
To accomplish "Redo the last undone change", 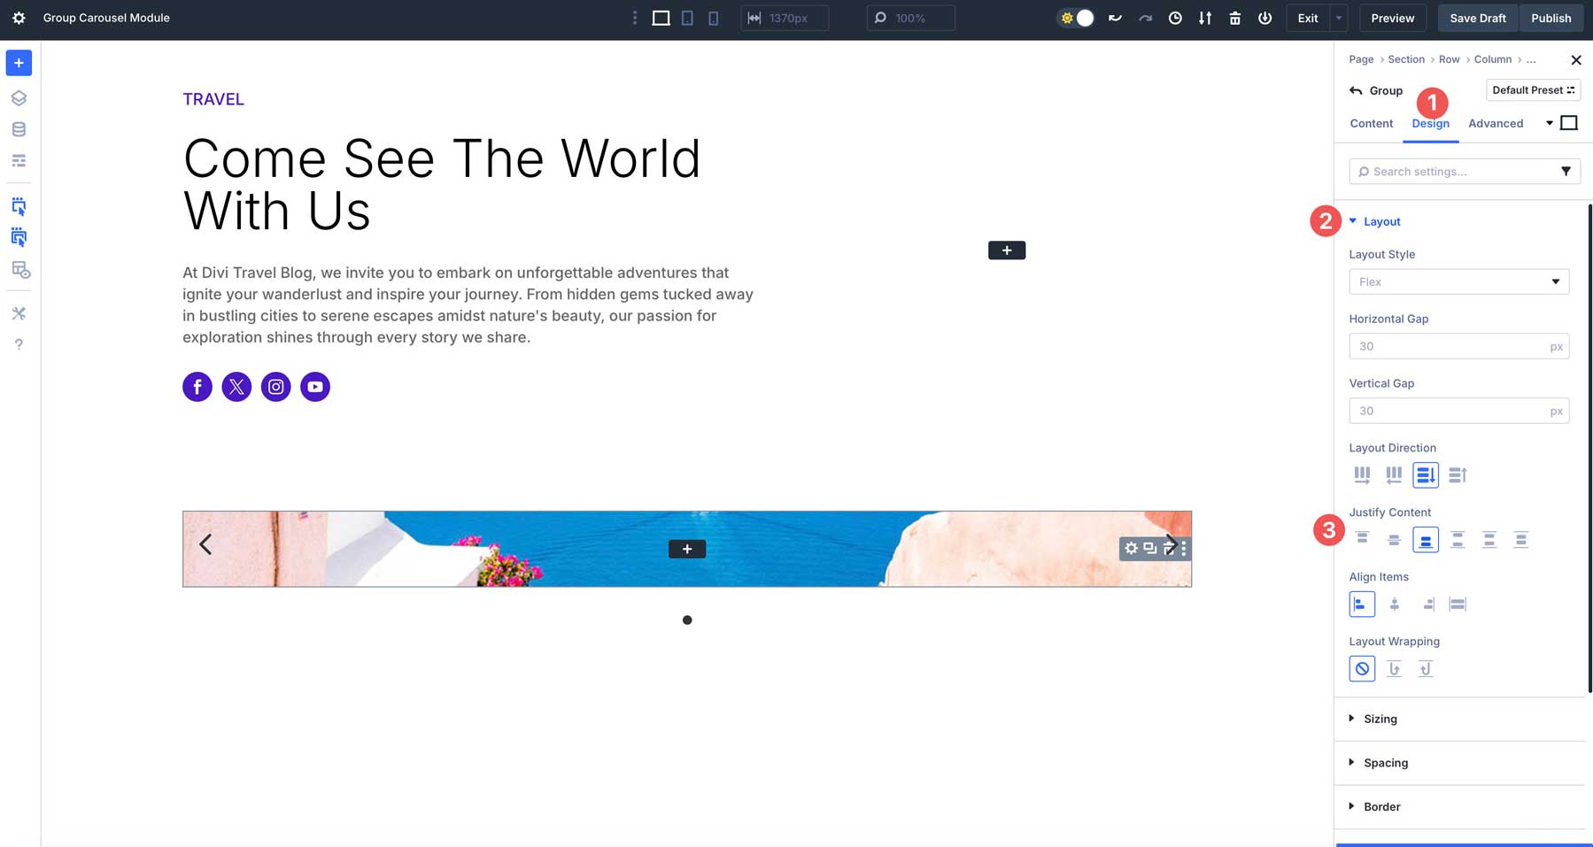I will point(1145,18).
